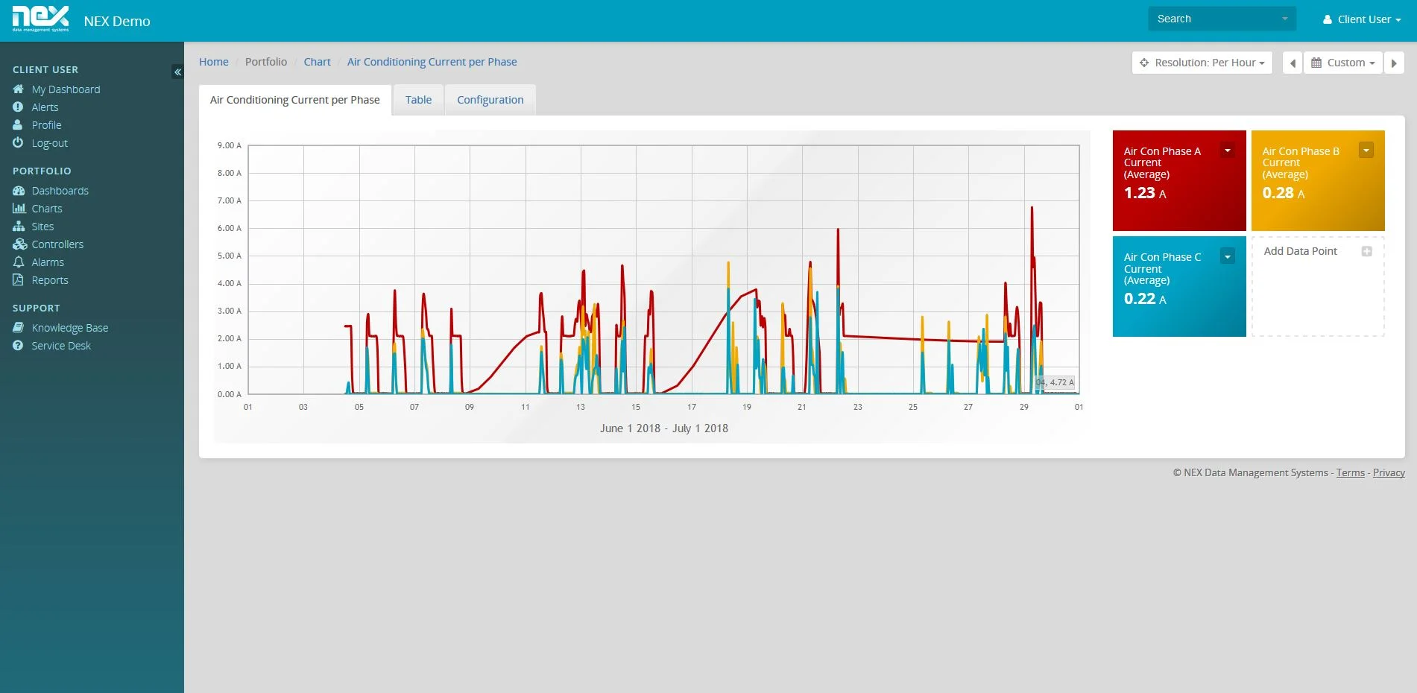Open the Air Con Phase B tile menu
This screenshot has height=693, width=1417.
[x=1366, y=151]
